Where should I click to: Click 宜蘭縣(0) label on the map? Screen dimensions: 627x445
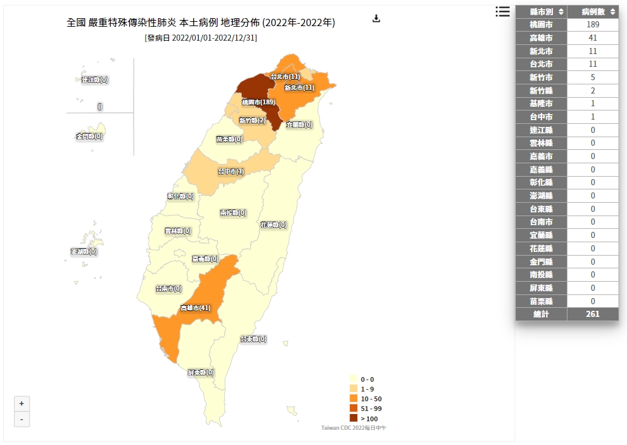[x=299, y=124]
